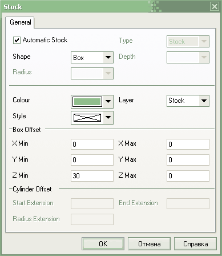Click the disabled Depth dropdown
The height and width of the screenshot is (256, 222).
188,57
